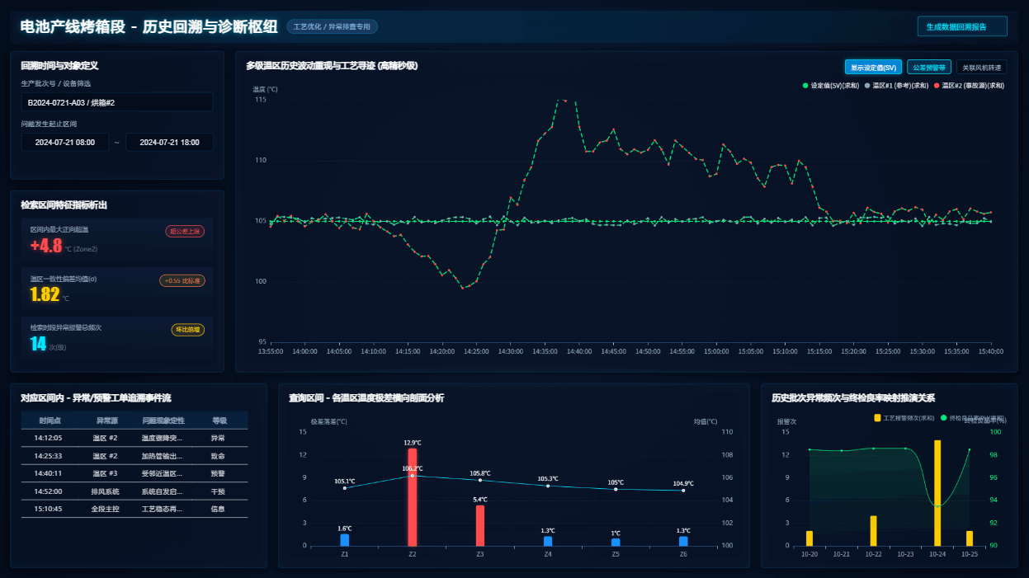Open the batch/device filter B2024-0721-A03 / 烘箱#2

tap(117, 102)
